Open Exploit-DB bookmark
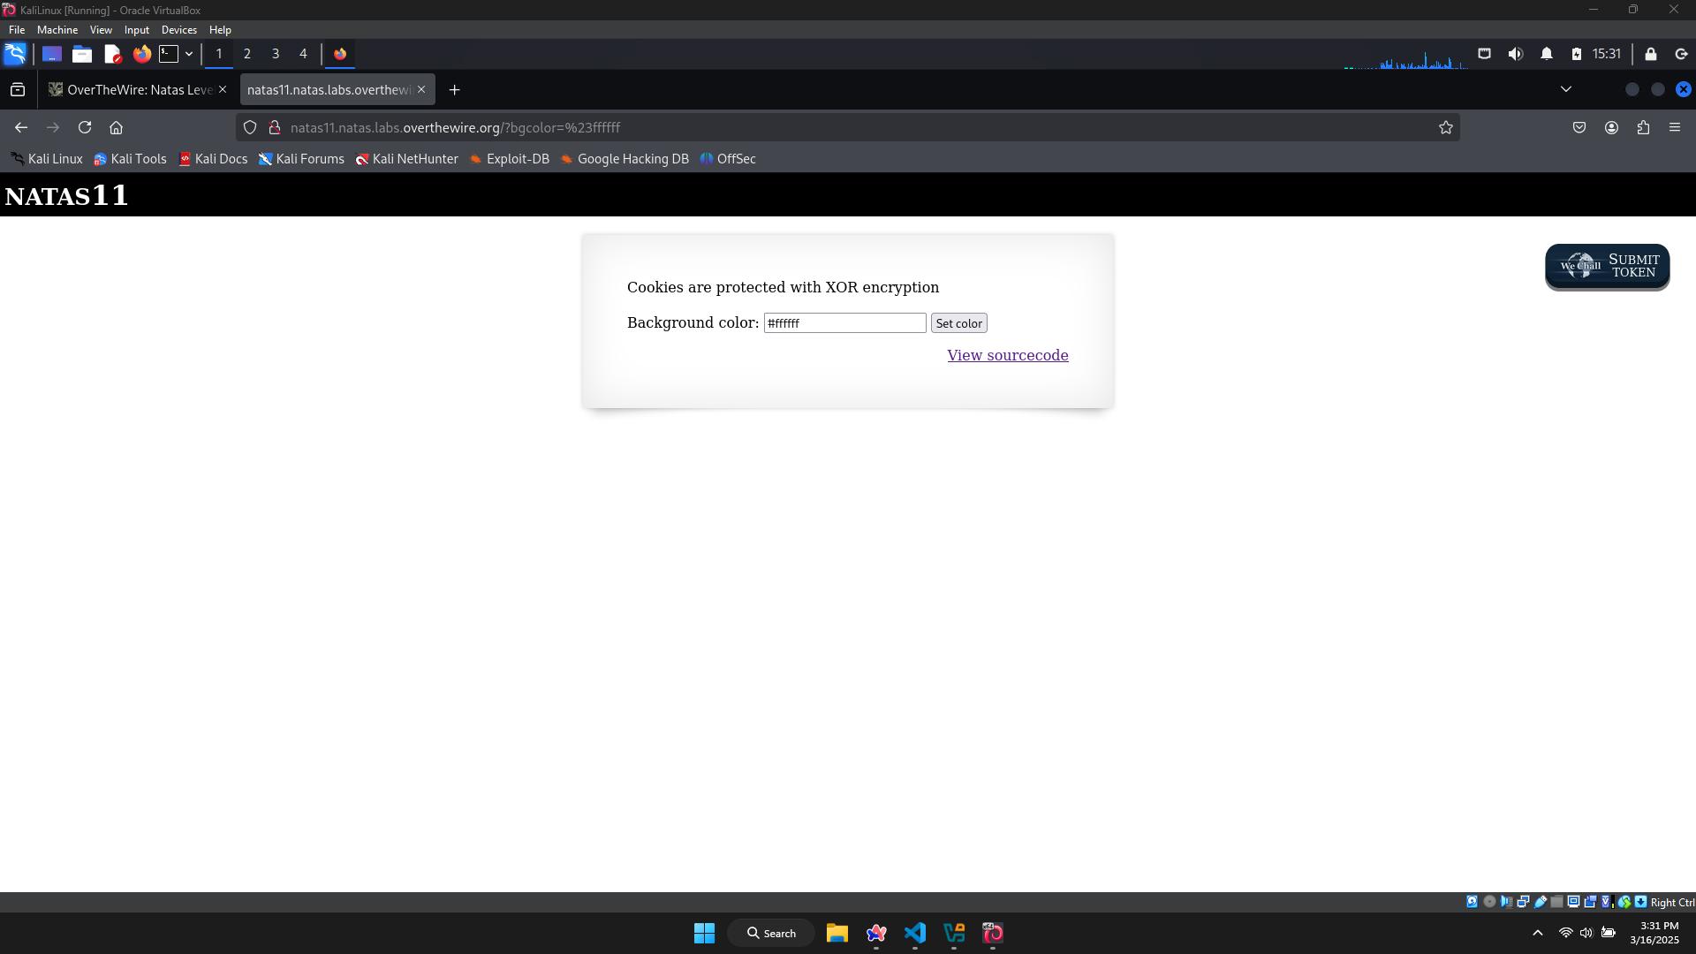The image size is (1696, 954). 510,159
